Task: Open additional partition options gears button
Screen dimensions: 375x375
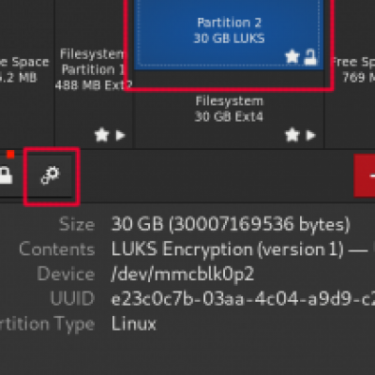Action: 51,176
